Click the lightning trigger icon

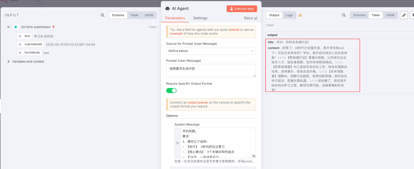(54, 27)
